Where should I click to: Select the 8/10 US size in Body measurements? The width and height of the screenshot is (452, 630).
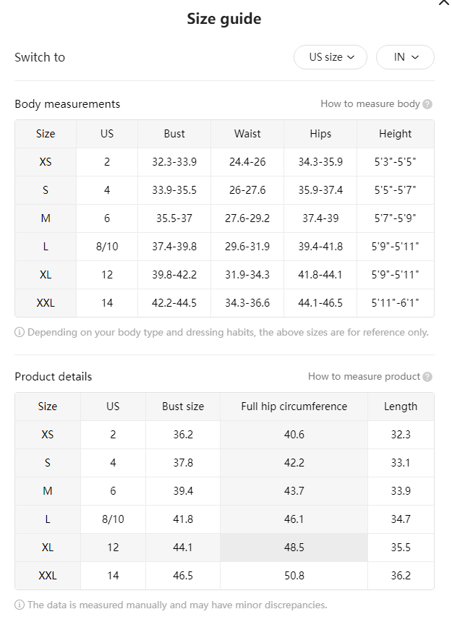[x=107, y=247]
